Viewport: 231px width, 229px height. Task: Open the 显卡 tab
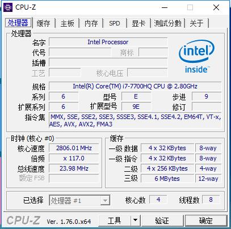click(138, 23)
